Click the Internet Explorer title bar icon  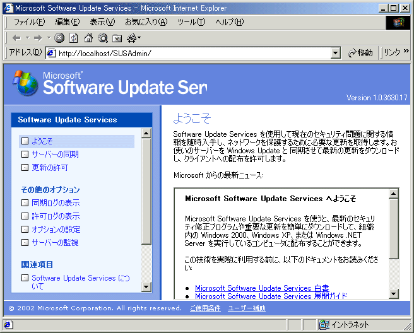click(8, 8)
